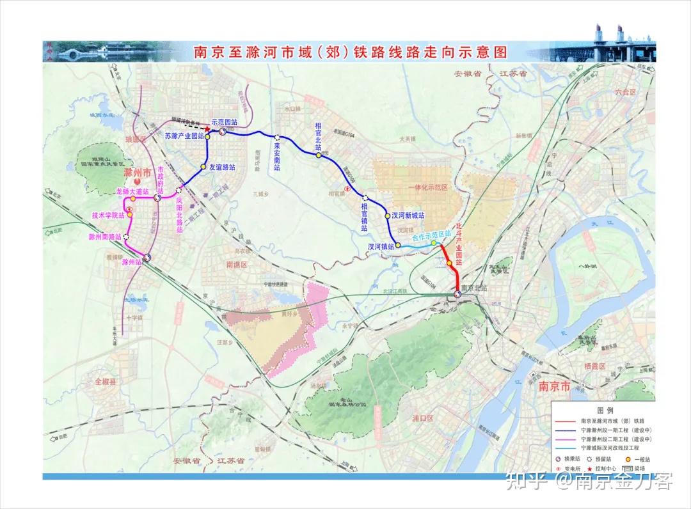Click the 滁州南路站 reserved station marker
The width and height of the screenshot is (691, 509).
[127, 237]
